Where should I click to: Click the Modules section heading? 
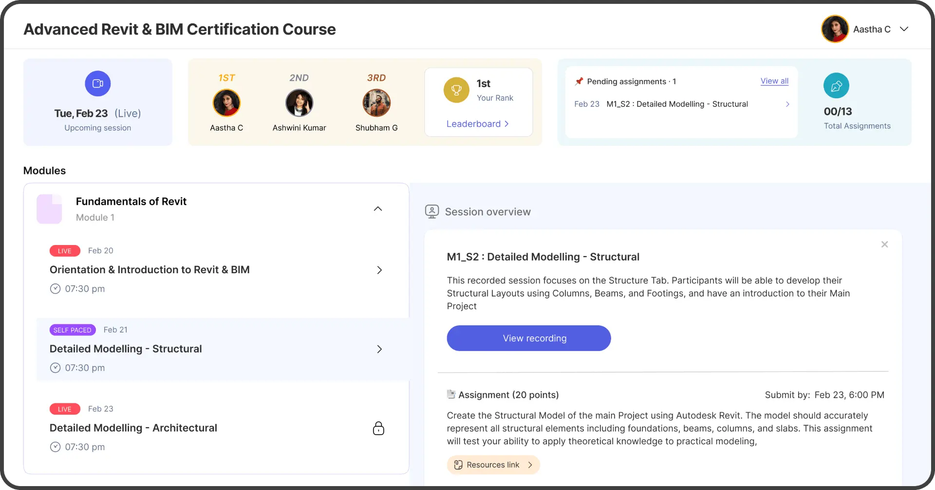click(44, 171)
